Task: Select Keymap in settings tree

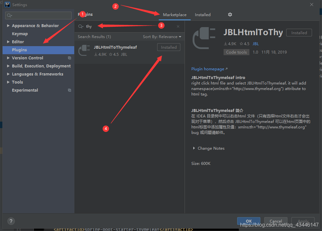Action: 20,34
